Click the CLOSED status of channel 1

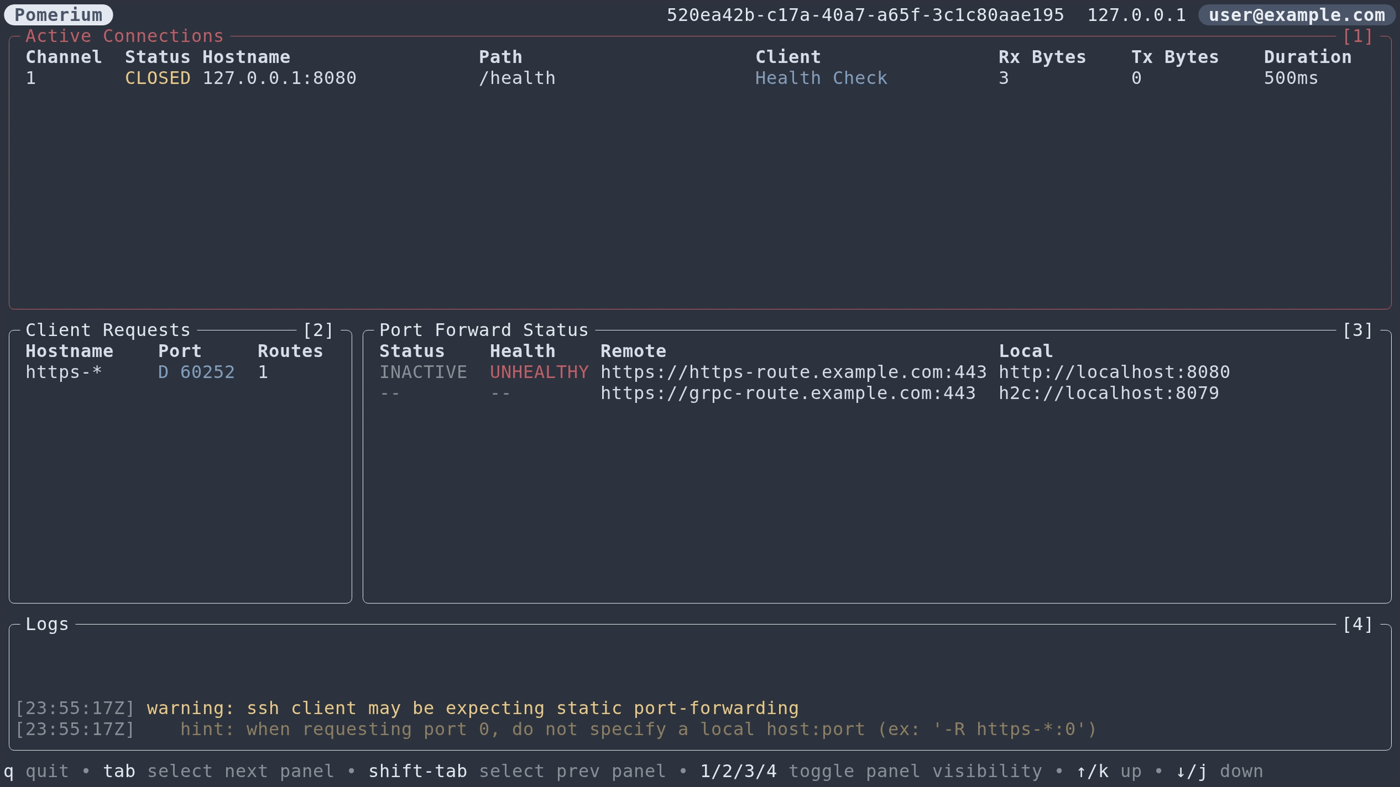coord(157,78)
